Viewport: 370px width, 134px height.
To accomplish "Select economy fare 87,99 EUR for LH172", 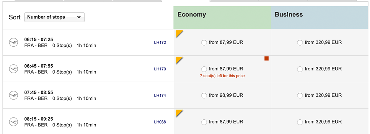I will click(204, 43).
